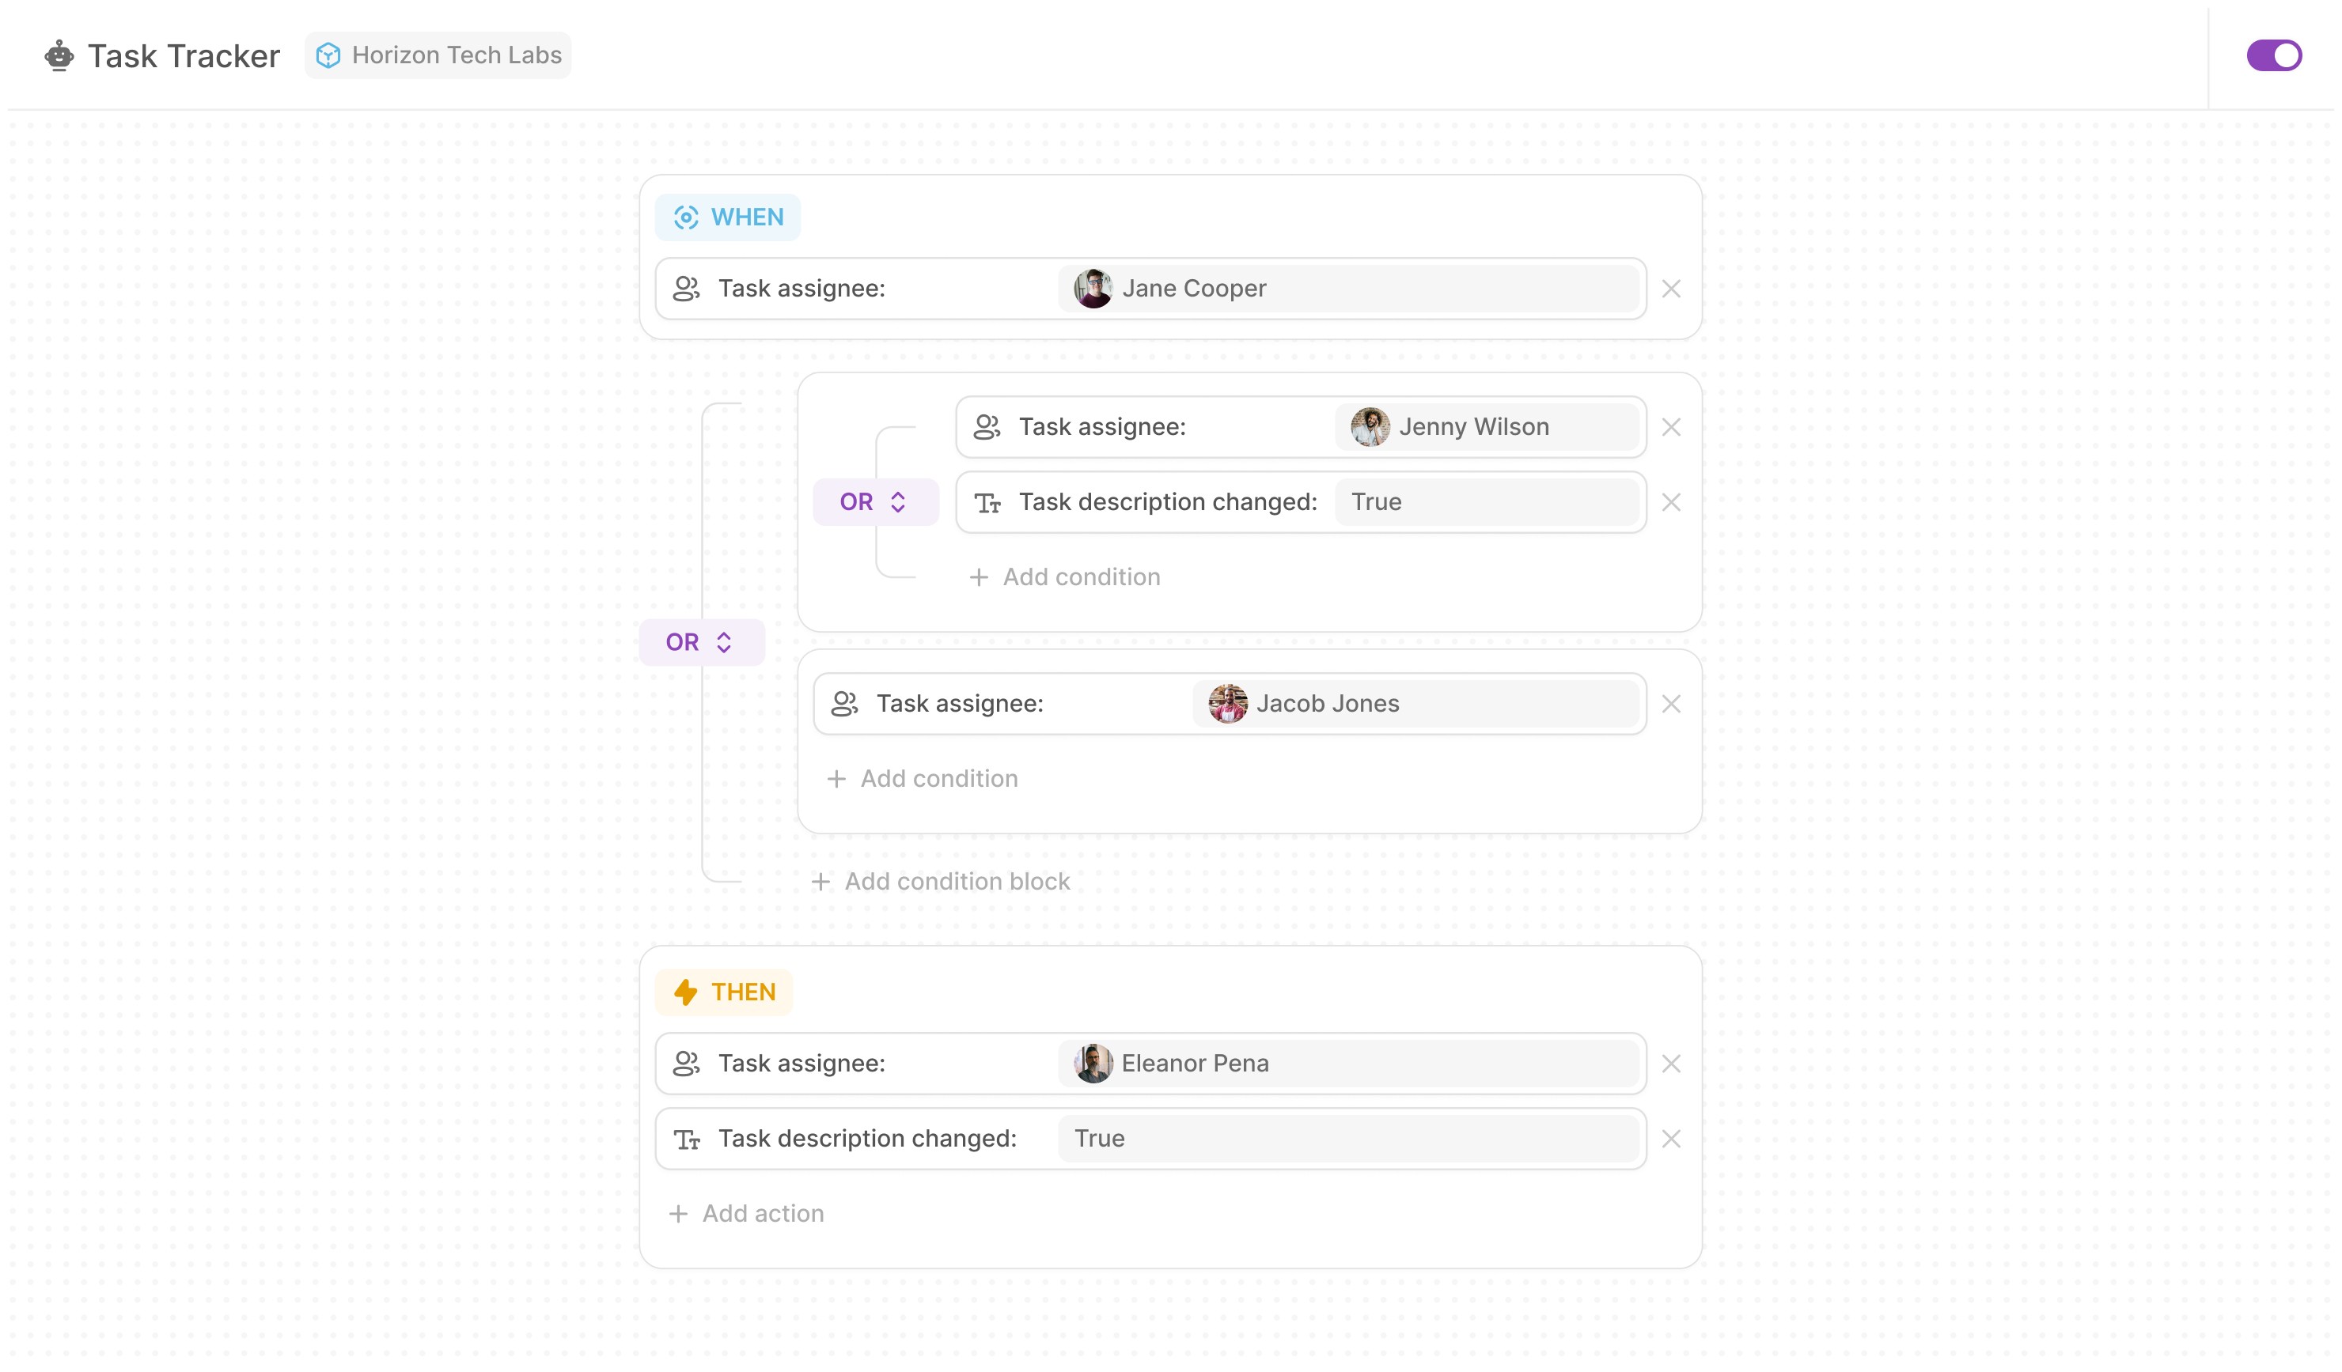Delete the nested Task description changed condition
Viewport: 2342px width, 1372px height.
[x=1670, y=503]
